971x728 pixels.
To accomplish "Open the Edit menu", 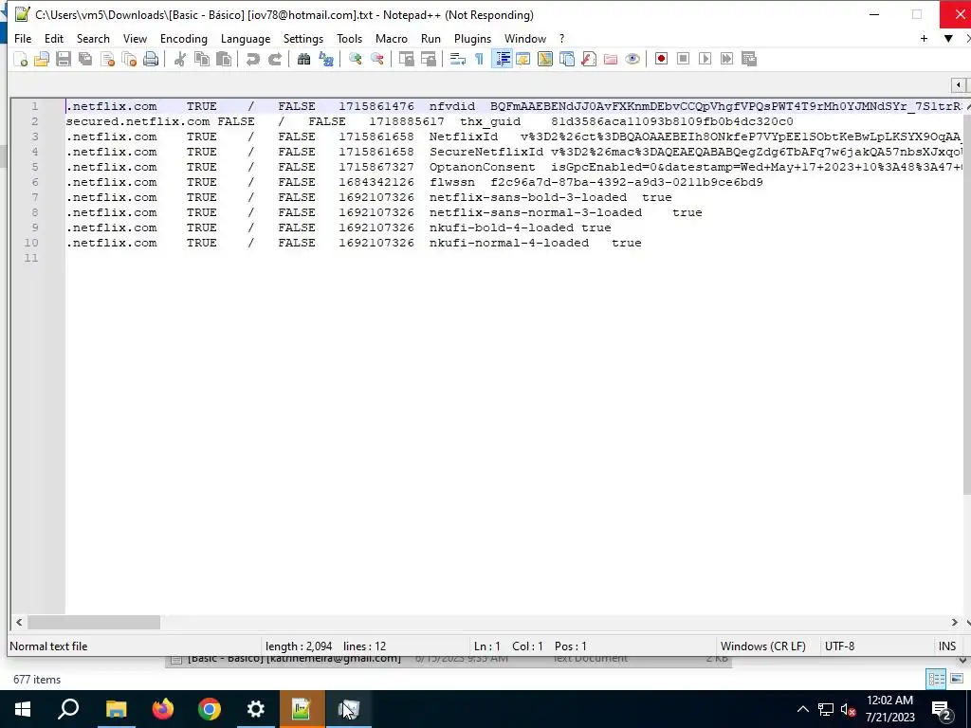I will coord(54,38).
